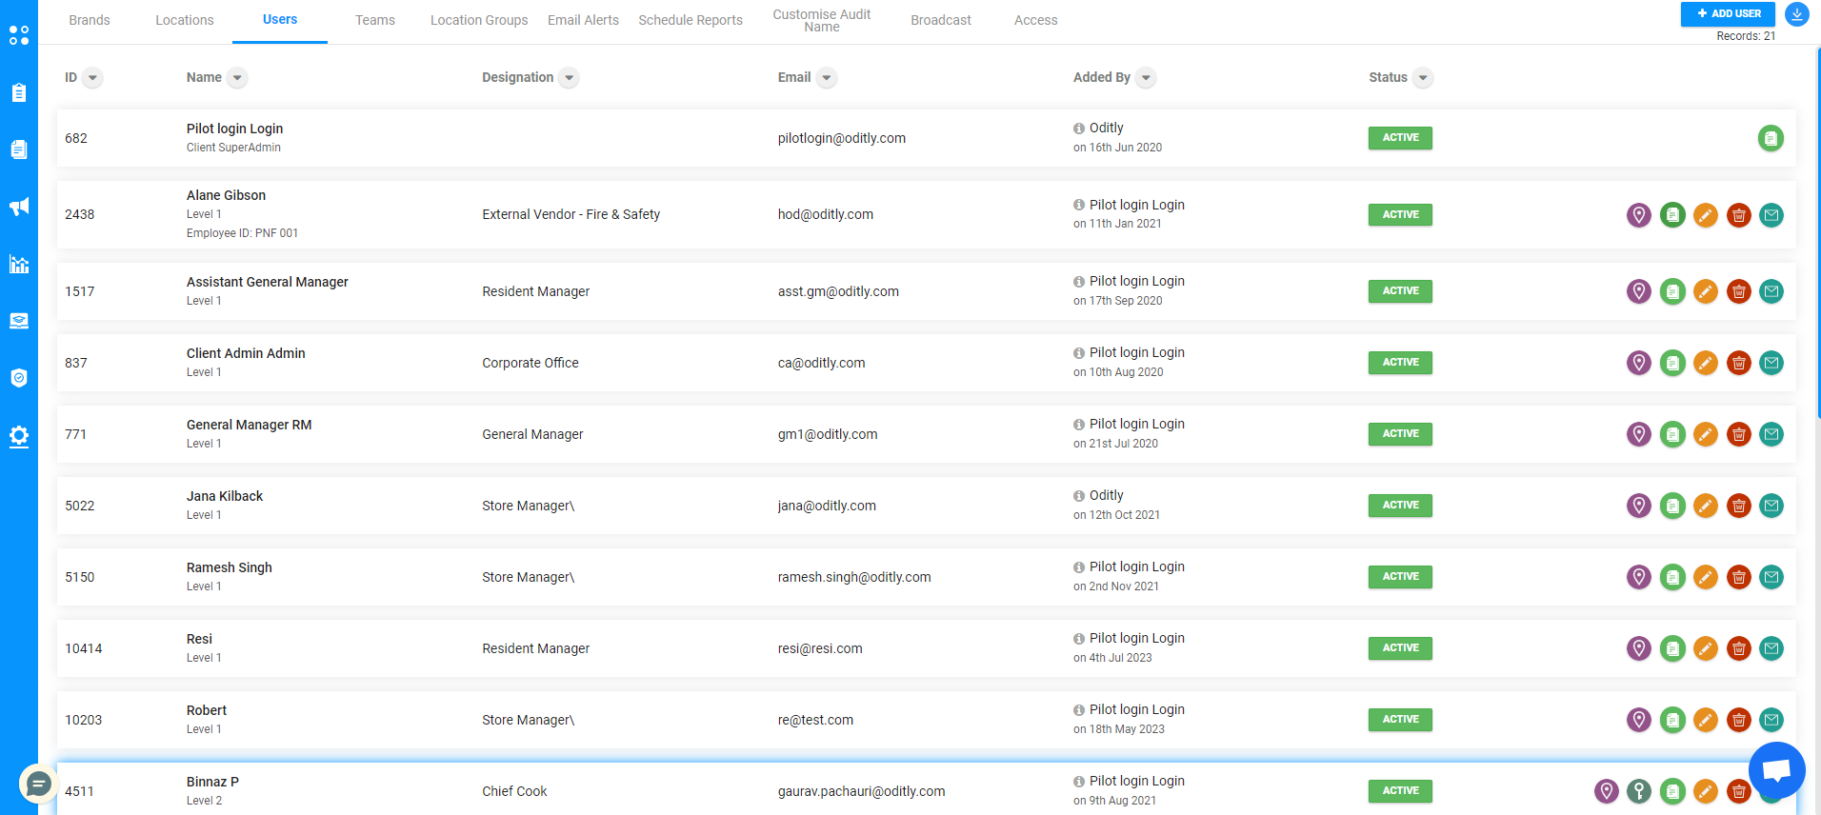Click delete trash icon for Client Admin Admin
Screen dimensions: 1821x815
pos(1739,363)
